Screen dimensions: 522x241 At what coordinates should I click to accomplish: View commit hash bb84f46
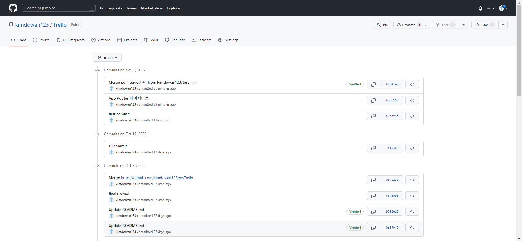[392, 84]
